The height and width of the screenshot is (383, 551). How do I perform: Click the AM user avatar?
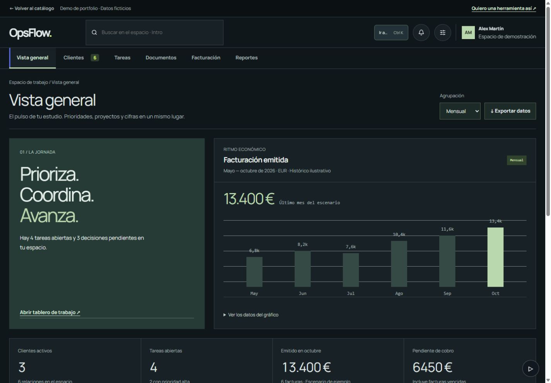pos(468,32)
